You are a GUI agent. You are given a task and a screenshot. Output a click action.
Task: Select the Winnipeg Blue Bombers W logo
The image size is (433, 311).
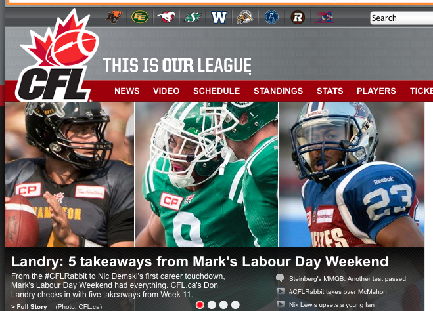(219, 17)
